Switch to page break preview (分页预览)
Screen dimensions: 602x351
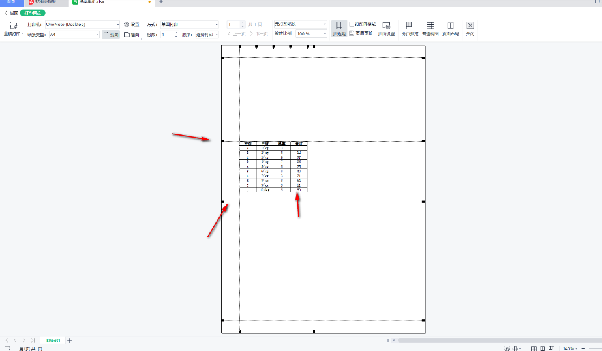click(x=410, y=29)
